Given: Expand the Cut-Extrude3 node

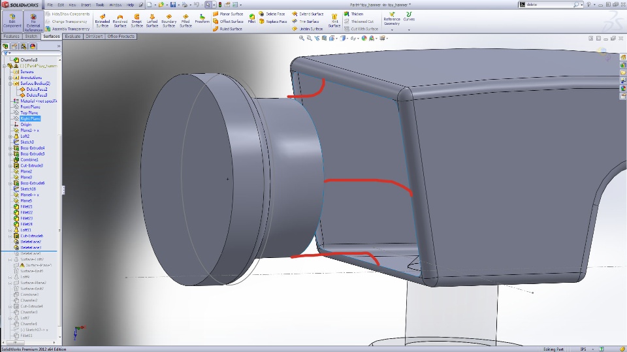Looking at the screenshot, I should coord(10,166).
